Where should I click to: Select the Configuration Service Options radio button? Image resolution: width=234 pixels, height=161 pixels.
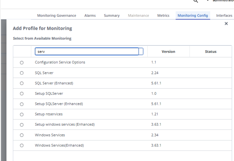[x=22, y=63]
